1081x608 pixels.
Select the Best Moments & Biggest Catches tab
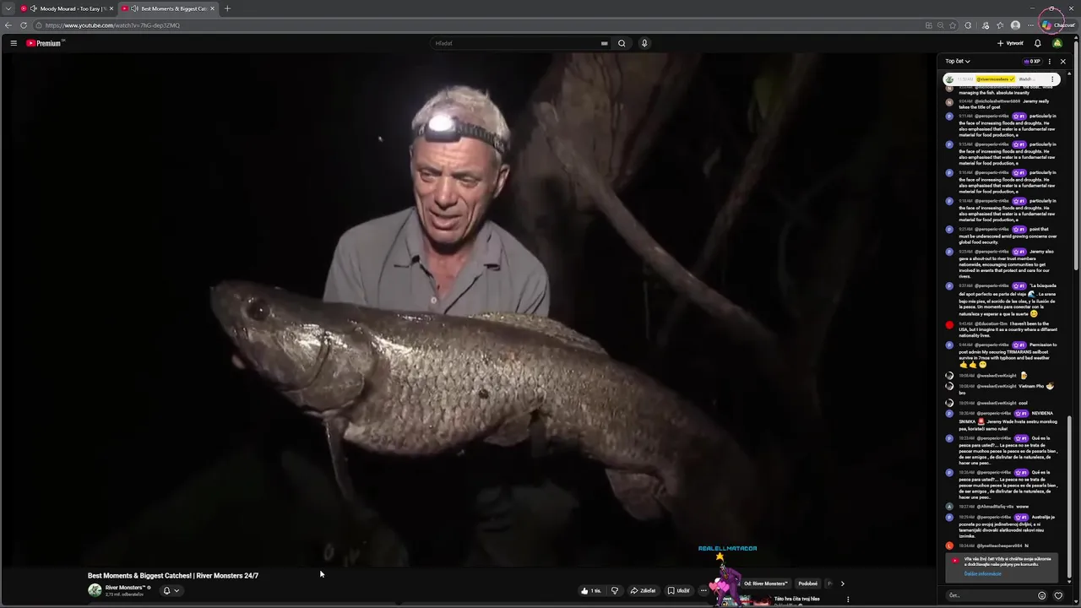[x=168, y=8]
